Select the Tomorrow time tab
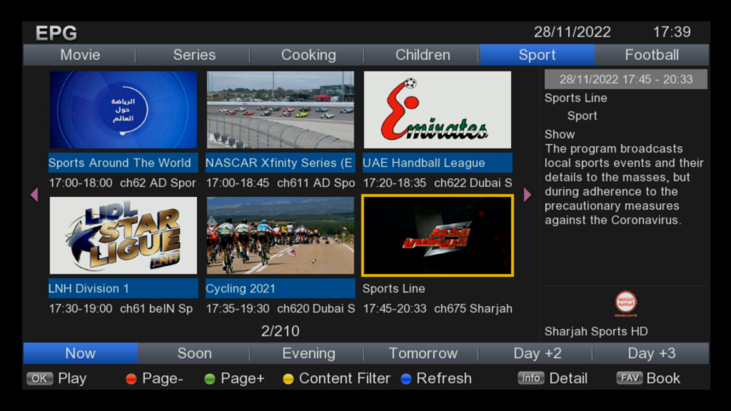Viewport: 731px width, 411px height. coord(423,353)
